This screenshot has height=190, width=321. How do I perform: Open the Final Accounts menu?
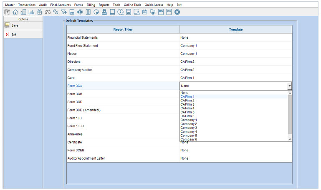(60, 5)
